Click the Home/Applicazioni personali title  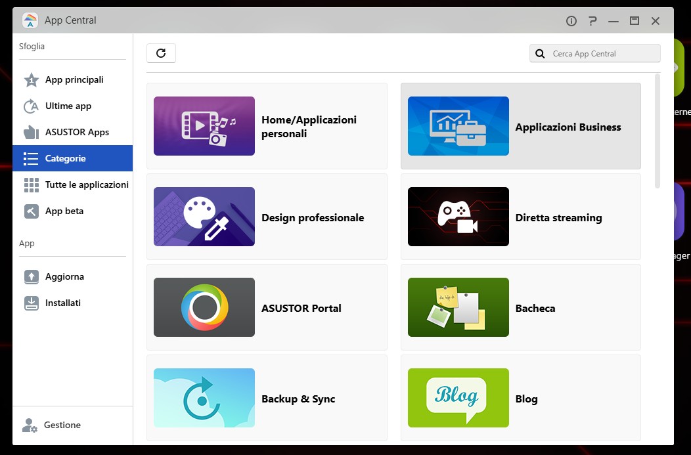point(309,127)
